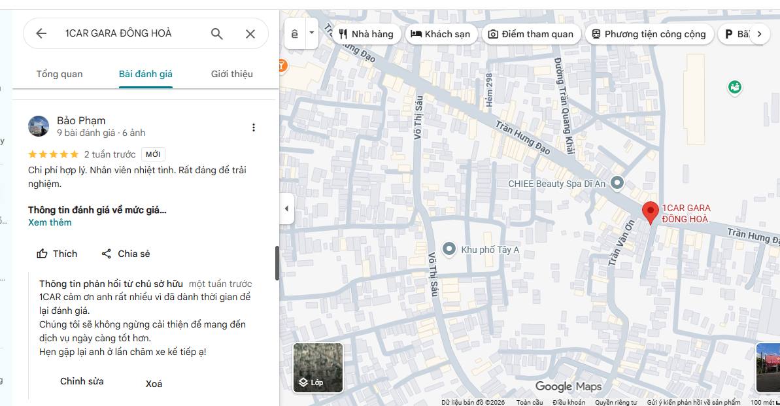Click reviewer name Bảo Phạm
The height and width of the screenshot is (406, 780).
click(81, 120)
